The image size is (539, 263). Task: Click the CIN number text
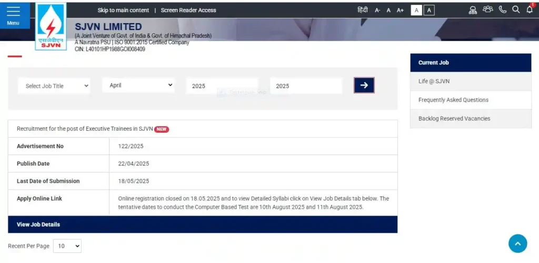click(110, 49)
